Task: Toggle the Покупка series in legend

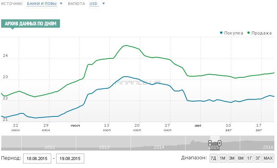Action: click(x=231, y=33)
